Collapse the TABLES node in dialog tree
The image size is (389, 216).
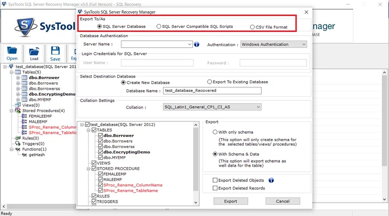tap(88, 130)
